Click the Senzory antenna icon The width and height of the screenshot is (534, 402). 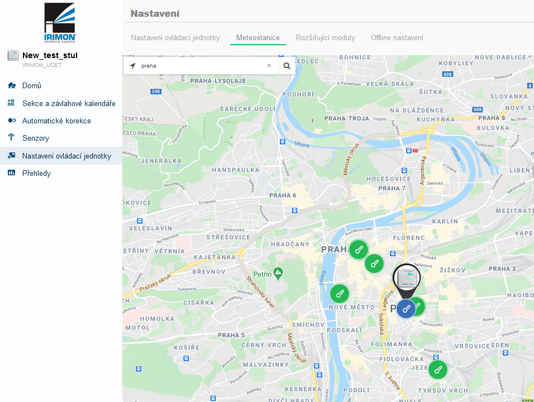[11, 138]
